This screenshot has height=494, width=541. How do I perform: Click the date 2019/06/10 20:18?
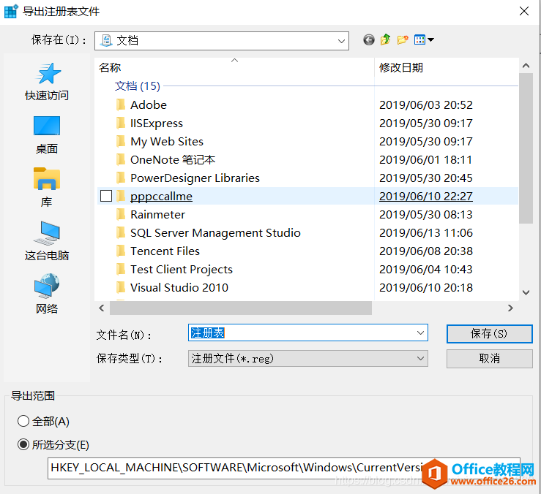click(426, 287)
